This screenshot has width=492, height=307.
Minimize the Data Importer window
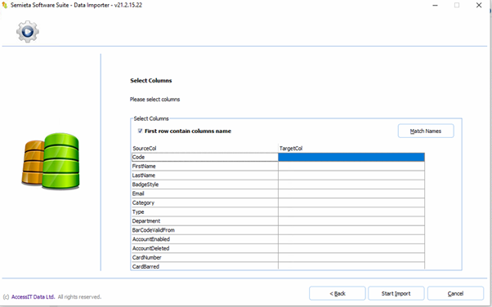[436, 6]
